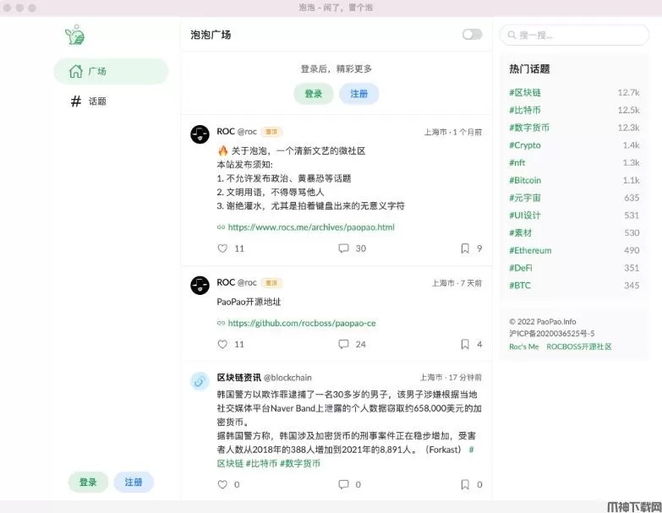Viewport: 662px width, 513px height.
Task: Open link github.com/rocboss/paopao-ce
Action: pos(302,323)
